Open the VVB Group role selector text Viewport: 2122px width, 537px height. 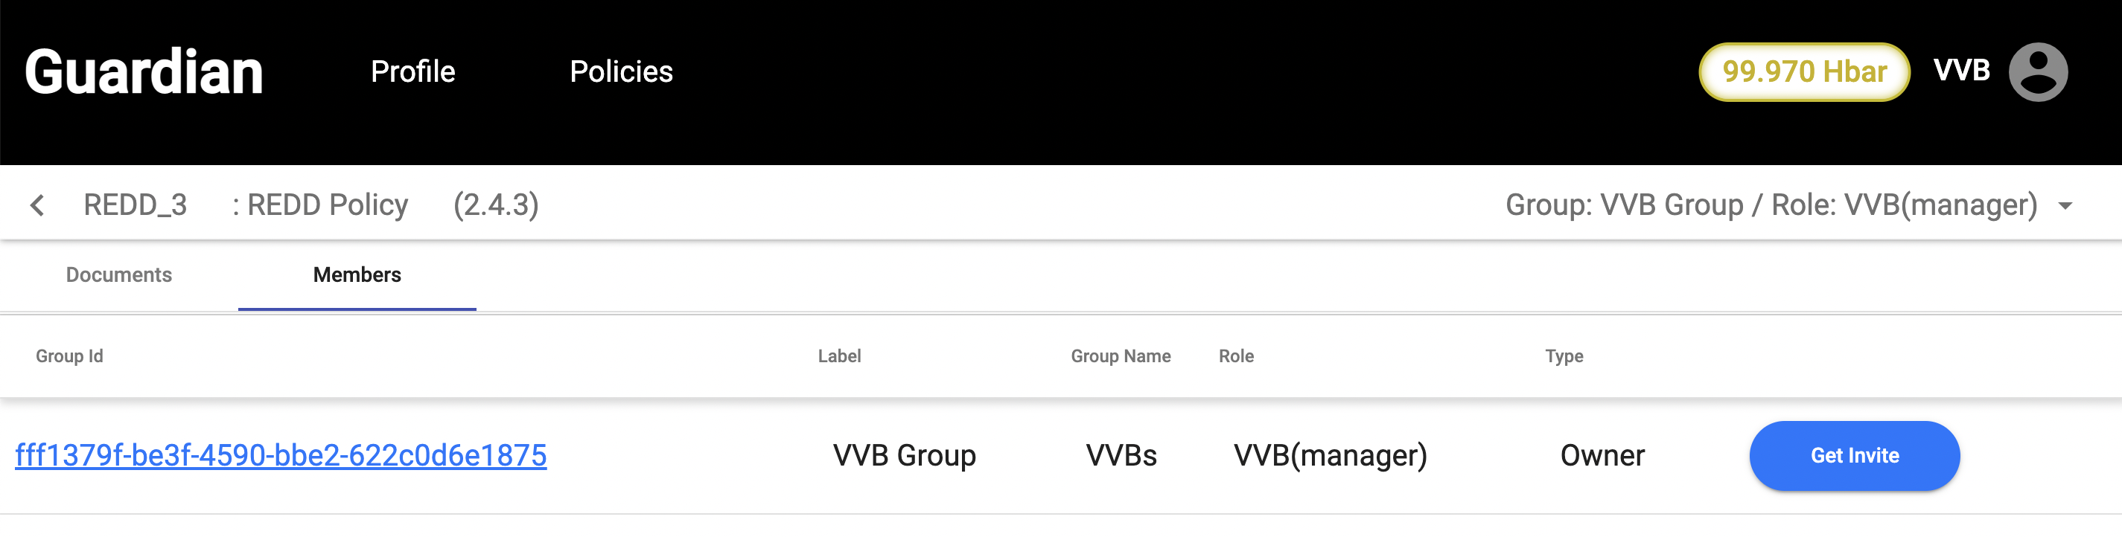pyautogui.click(x=1771, y=205)
